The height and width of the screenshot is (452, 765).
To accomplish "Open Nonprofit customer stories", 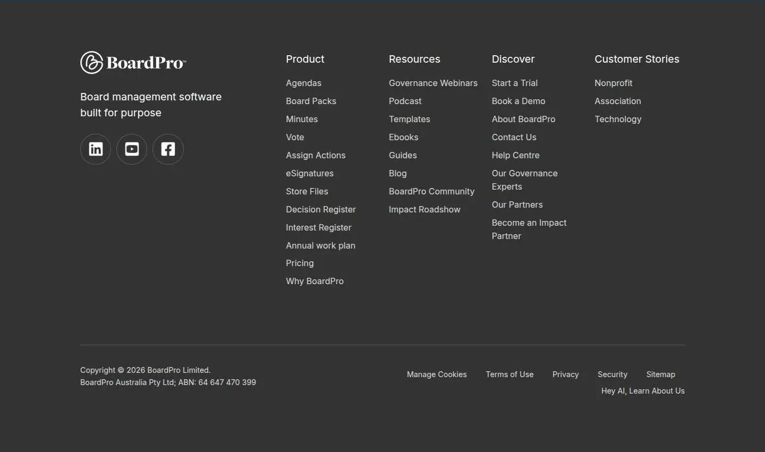I will pos(614,83).
